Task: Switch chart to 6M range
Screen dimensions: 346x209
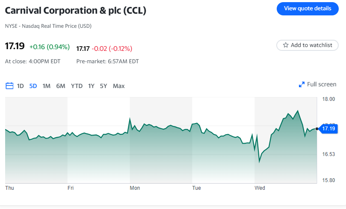Action: pos(61,86)
